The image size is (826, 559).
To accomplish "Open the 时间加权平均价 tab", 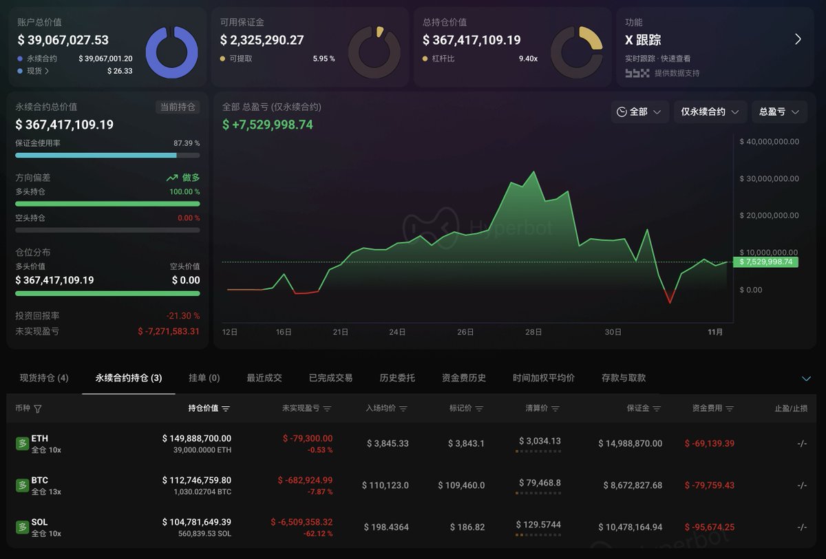I will (544, 378).
